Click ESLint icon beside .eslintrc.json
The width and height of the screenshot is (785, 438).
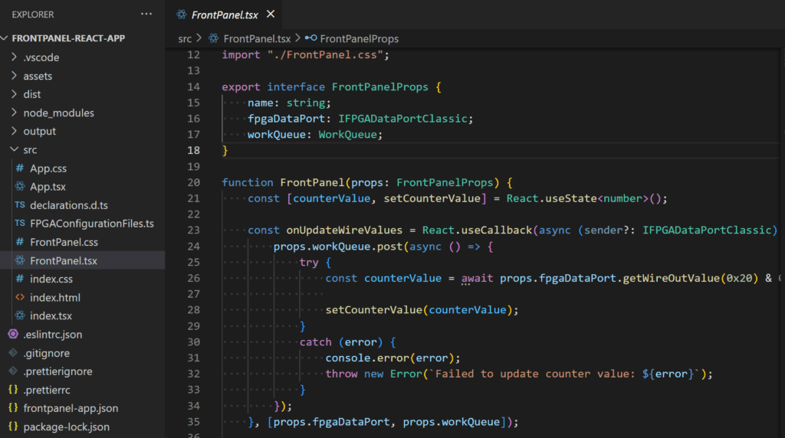pyautogui.click(x=13, y=334)
